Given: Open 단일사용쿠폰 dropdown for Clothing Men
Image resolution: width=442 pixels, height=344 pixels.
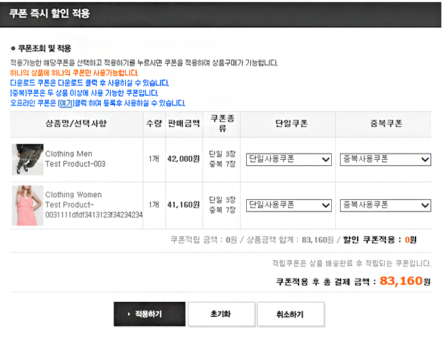Looking at the screenshot, I should coord(288,159).
